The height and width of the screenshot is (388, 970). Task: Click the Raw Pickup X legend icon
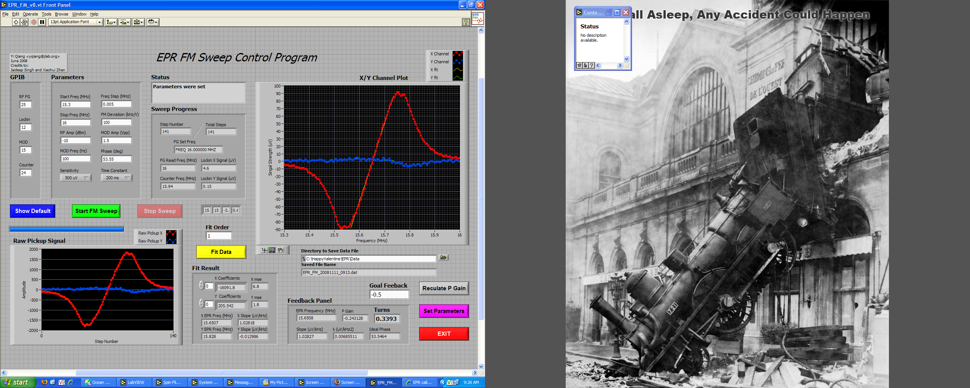pos(171,233)
